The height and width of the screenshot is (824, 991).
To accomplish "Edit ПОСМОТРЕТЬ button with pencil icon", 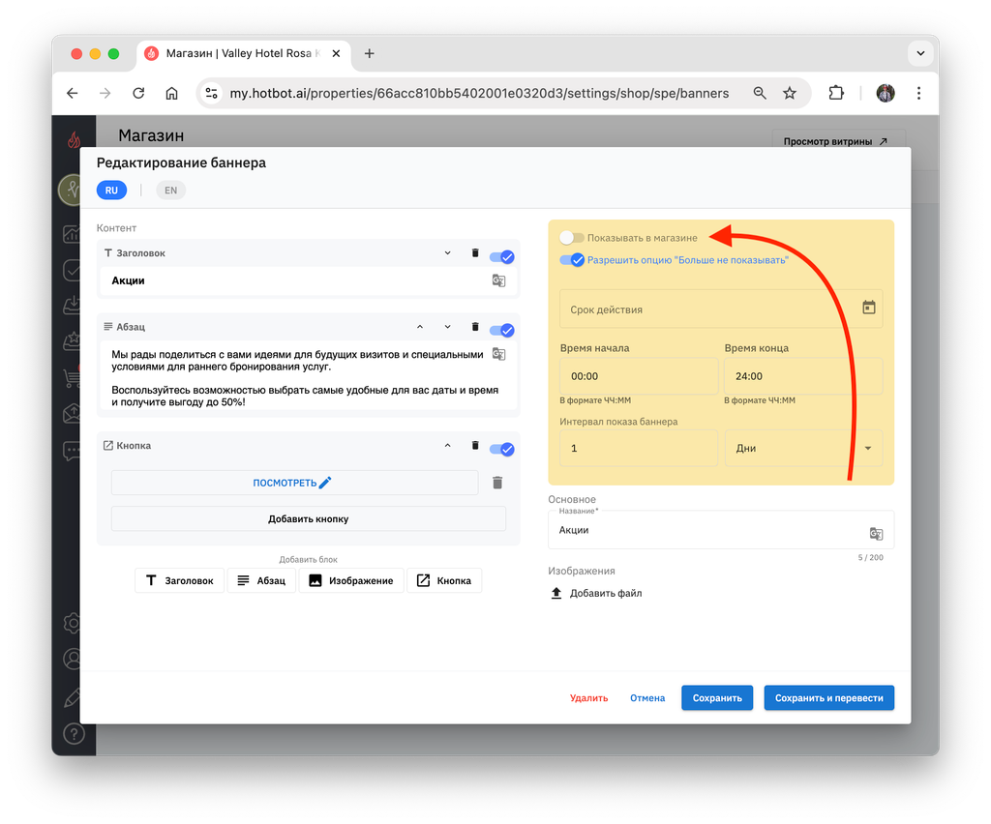I will (325, 483).
